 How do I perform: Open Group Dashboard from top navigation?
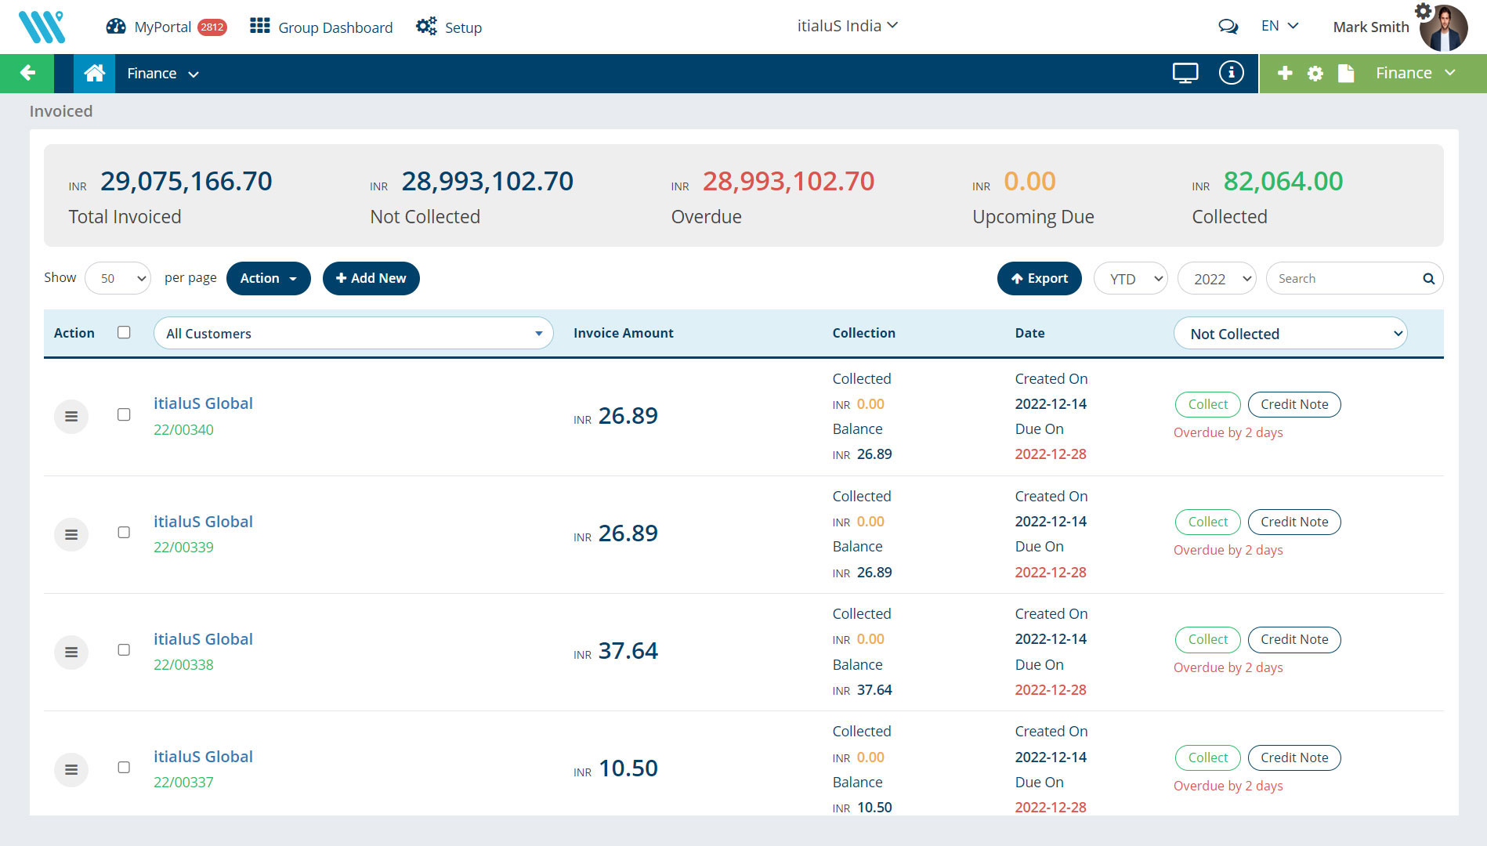pyautogui.click(x=321, y=27)
